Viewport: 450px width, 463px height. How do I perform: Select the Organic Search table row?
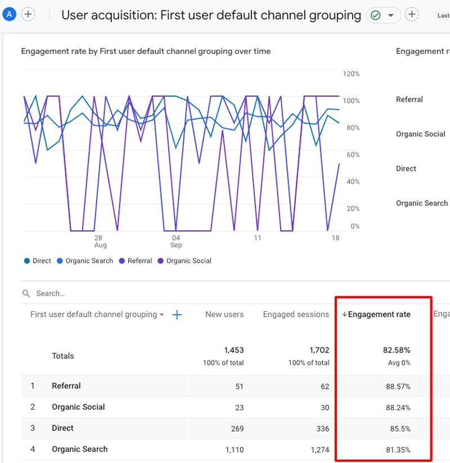coord(79,449)
